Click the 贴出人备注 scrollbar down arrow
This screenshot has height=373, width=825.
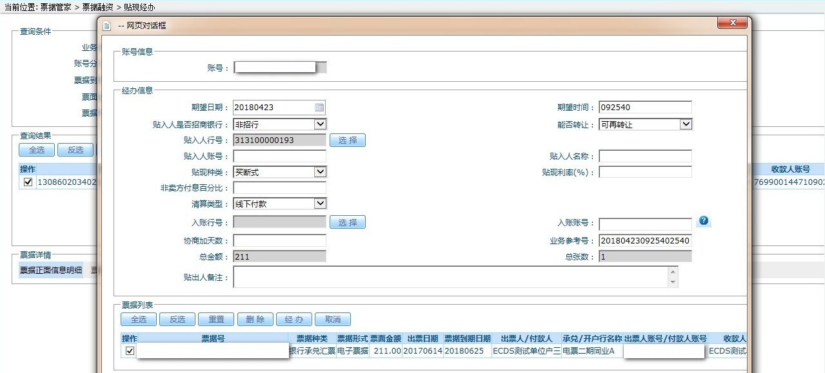click(673, 282)
